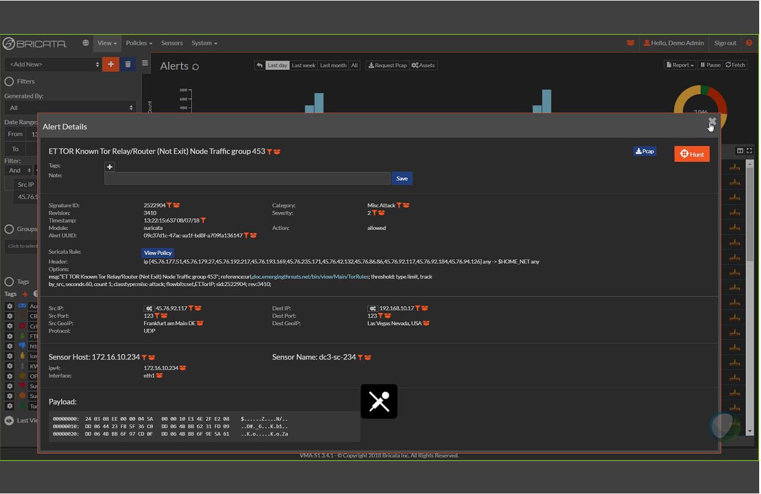Click the hunt box icon beside Dest IP
The width and height of the screenshot is (761, 494).
coord(425,309)
